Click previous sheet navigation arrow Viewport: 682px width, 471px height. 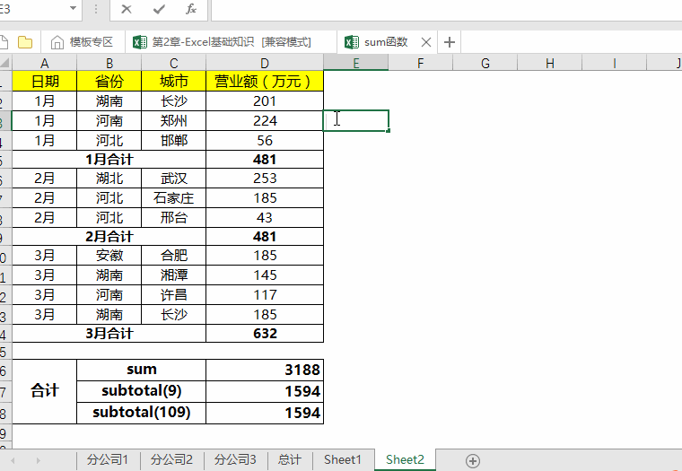pos(13,460)
